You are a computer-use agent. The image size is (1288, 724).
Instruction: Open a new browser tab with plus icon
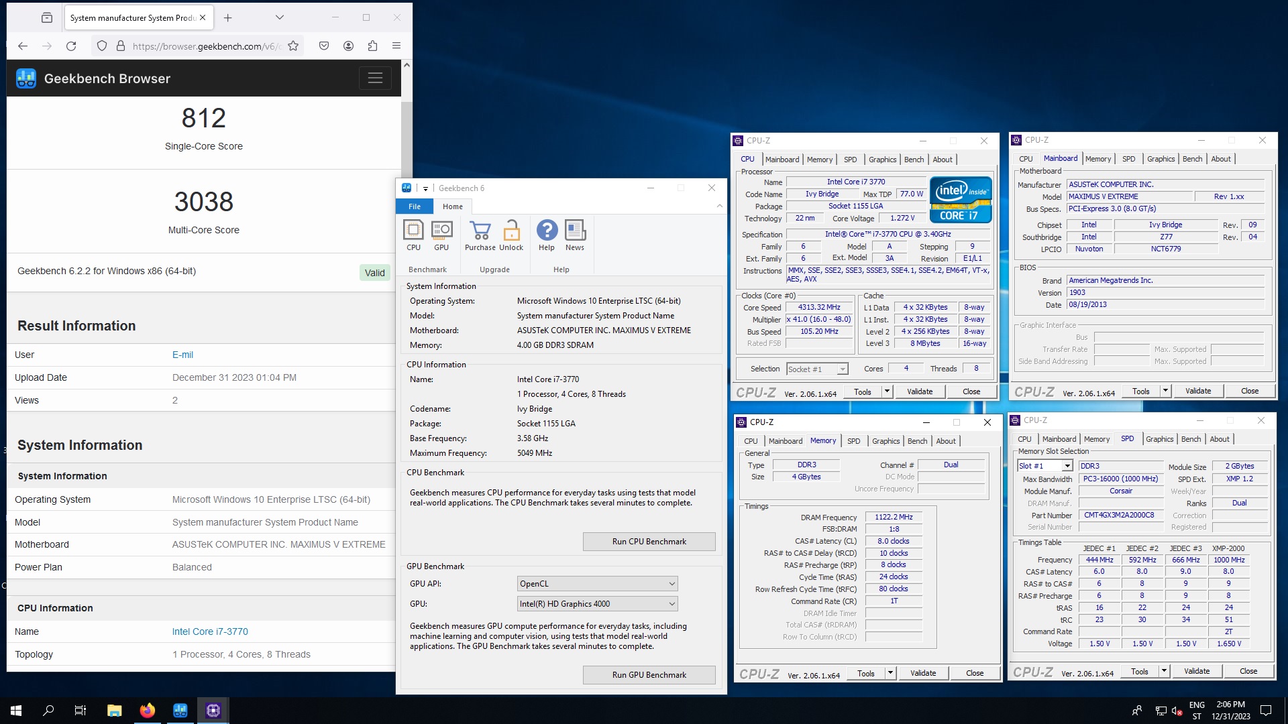click(x=228, y=17)
